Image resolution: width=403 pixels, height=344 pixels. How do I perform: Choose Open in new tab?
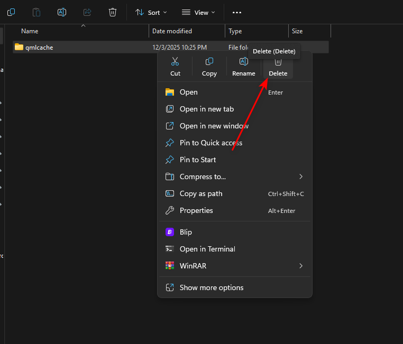(x=206, y=109)
